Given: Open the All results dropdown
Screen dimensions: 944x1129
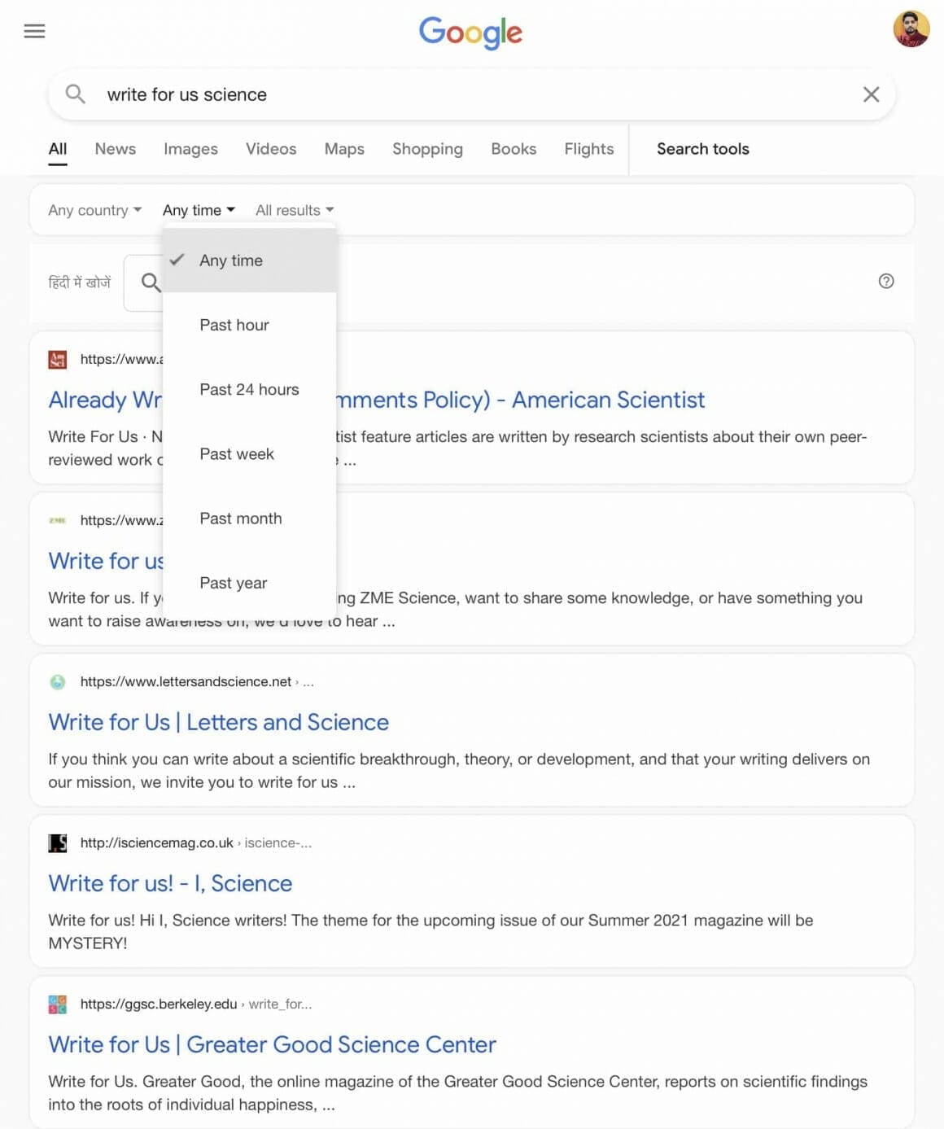Looking at the screenshot, I should (x=294, y=210).
